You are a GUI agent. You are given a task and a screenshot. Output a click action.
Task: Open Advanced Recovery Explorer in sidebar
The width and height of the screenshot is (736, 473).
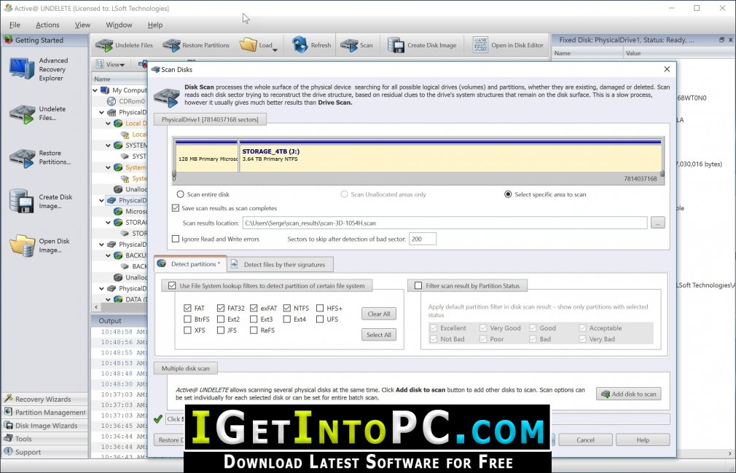point(22,69)
